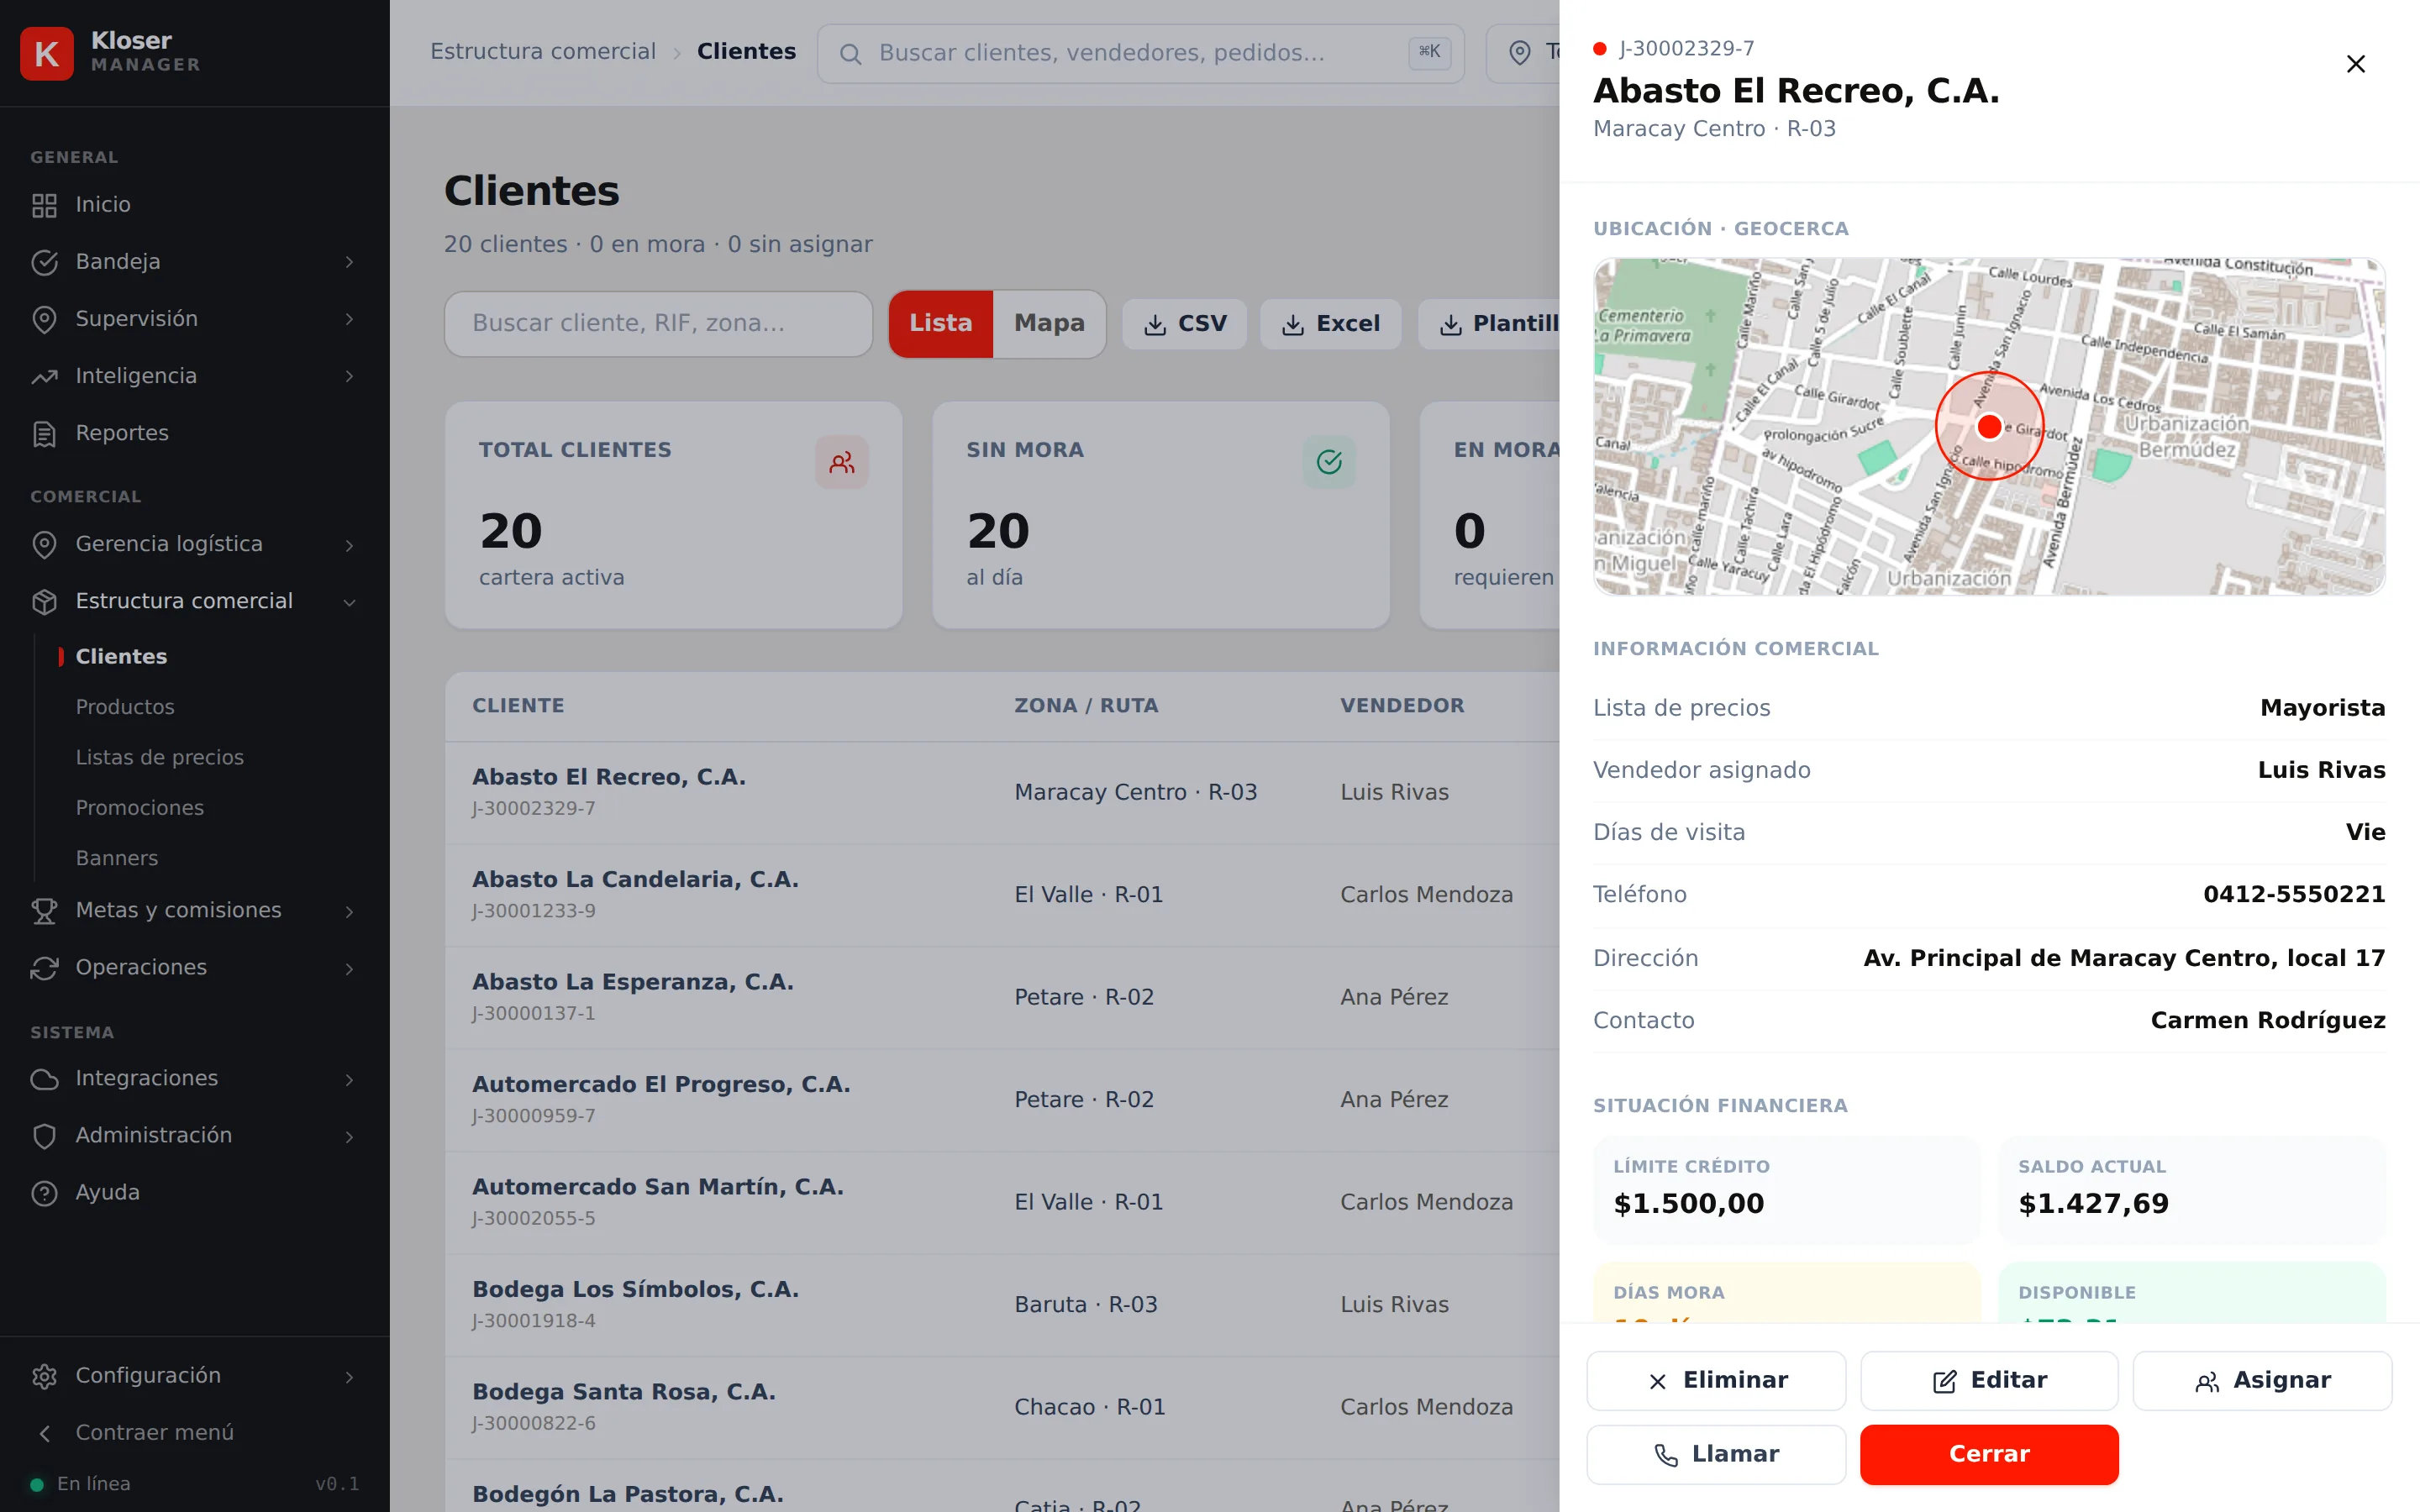
Task: Click the Operaciones refresh icon
Action: coord(44,967)
